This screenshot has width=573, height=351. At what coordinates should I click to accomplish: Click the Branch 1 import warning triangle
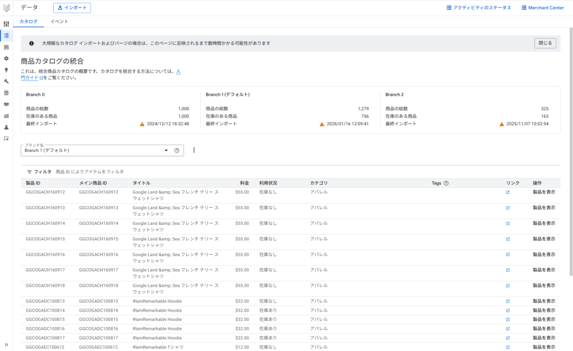click(x=322, y=124)
